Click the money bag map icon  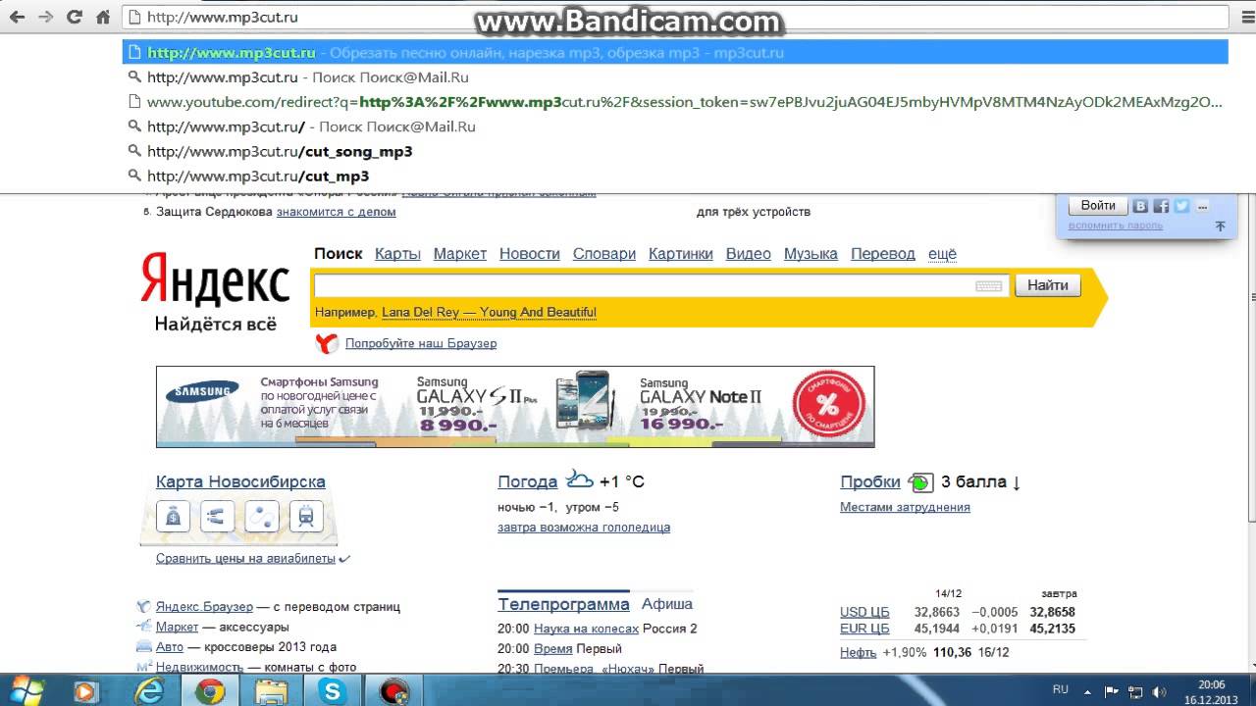coord(174,516)
